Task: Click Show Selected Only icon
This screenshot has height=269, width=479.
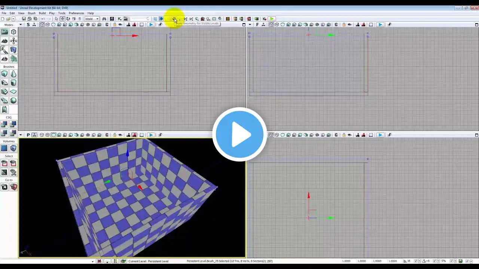Action: point(4,163)
